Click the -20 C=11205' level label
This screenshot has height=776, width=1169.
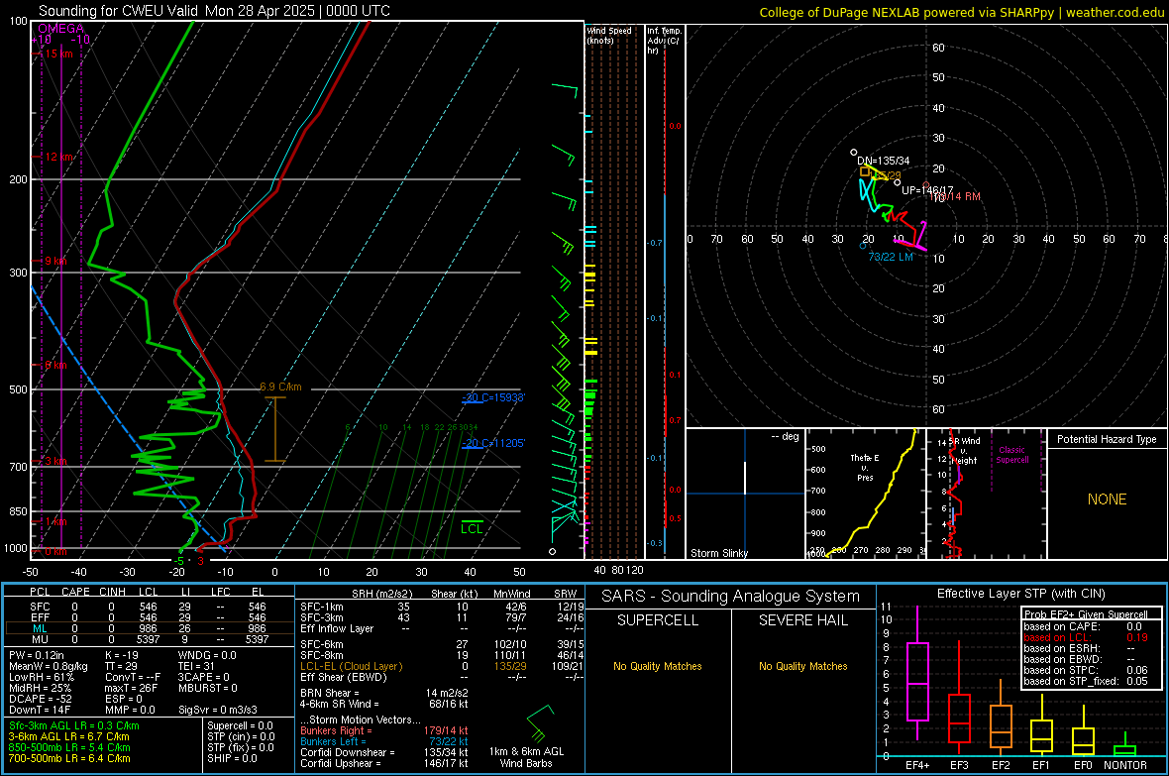pyautogui.click(x=493, y=443)
